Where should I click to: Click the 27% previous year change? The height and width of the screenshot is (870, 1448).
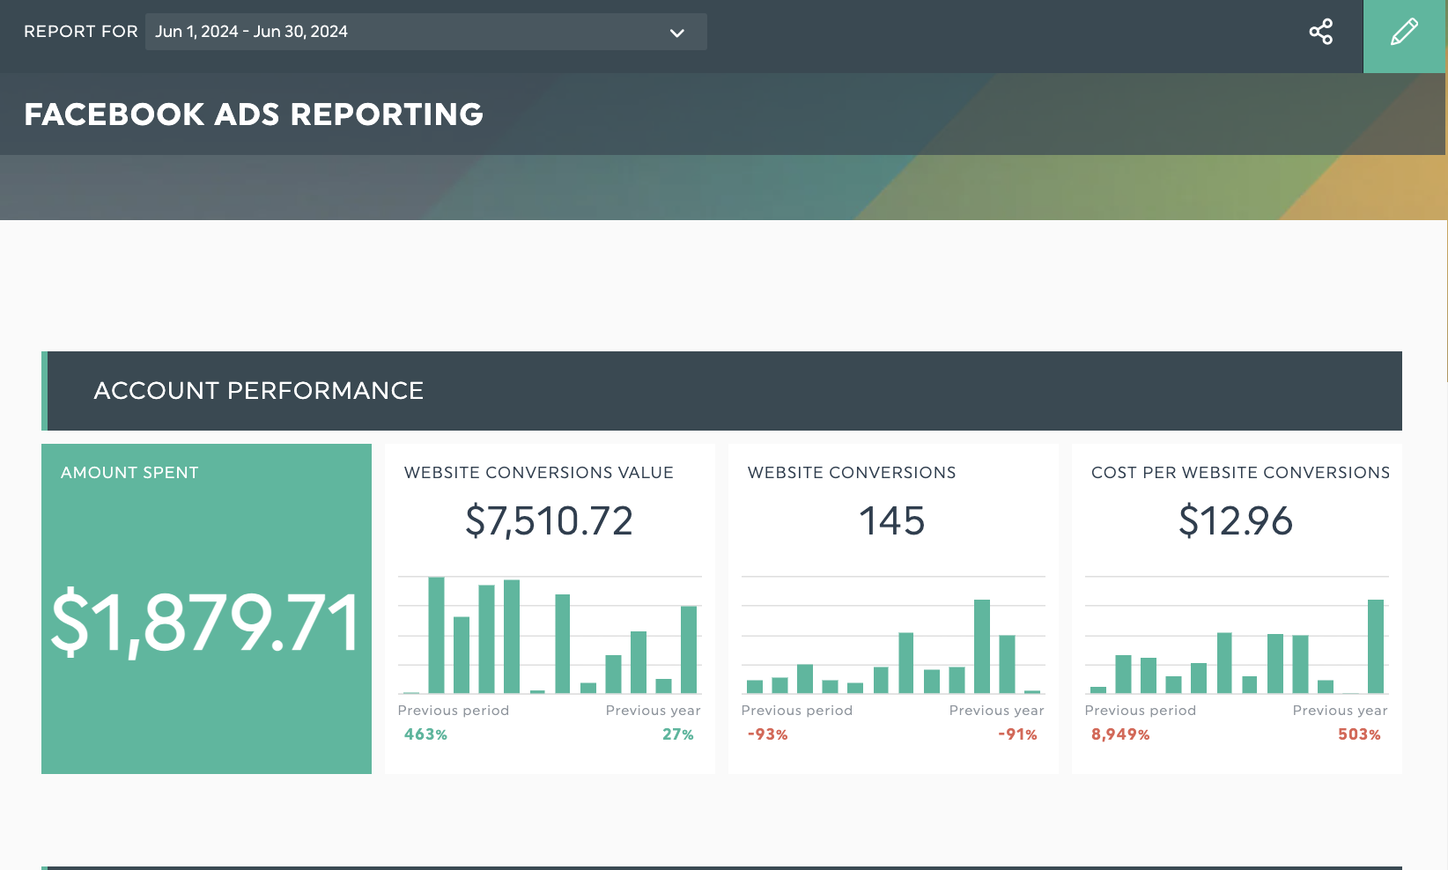click(677, 734)
